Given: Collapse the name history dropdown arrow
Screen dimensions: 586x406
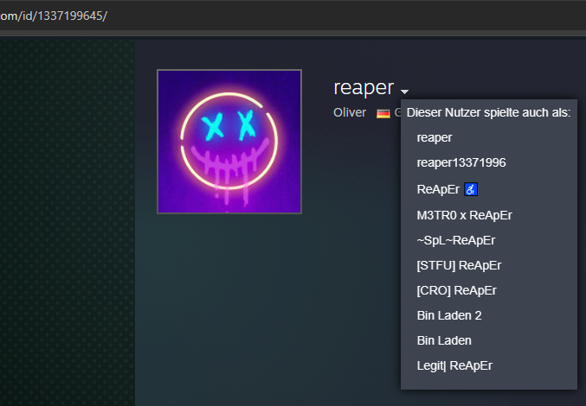Looking at the screenshot, I should click(404, 91).
